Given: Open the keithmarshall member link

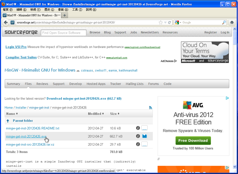Looking at the screenshot, I should [x=128, y=70].
